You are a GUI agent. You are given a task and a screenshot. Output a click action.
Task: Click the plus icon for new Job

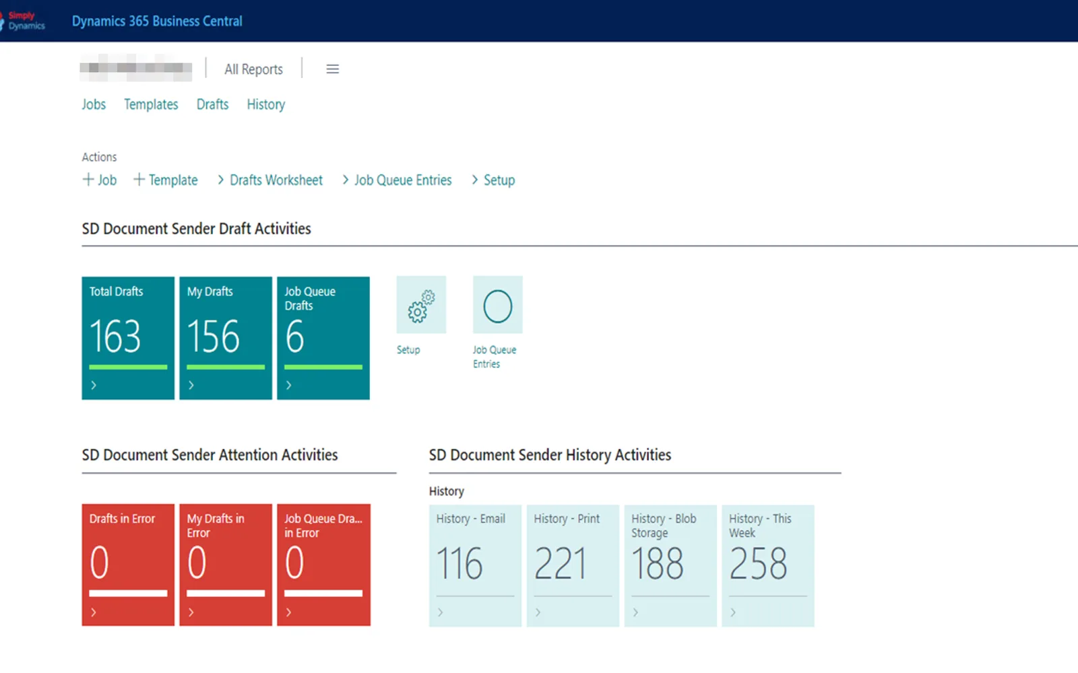click(x=88, y=180)
